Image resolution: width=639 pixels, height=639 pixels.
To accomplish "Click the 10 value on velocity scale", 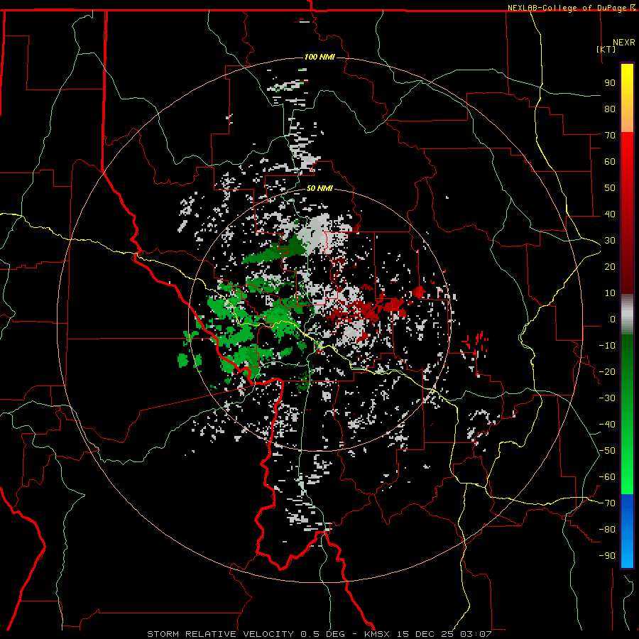I will (x=610, y=293).
